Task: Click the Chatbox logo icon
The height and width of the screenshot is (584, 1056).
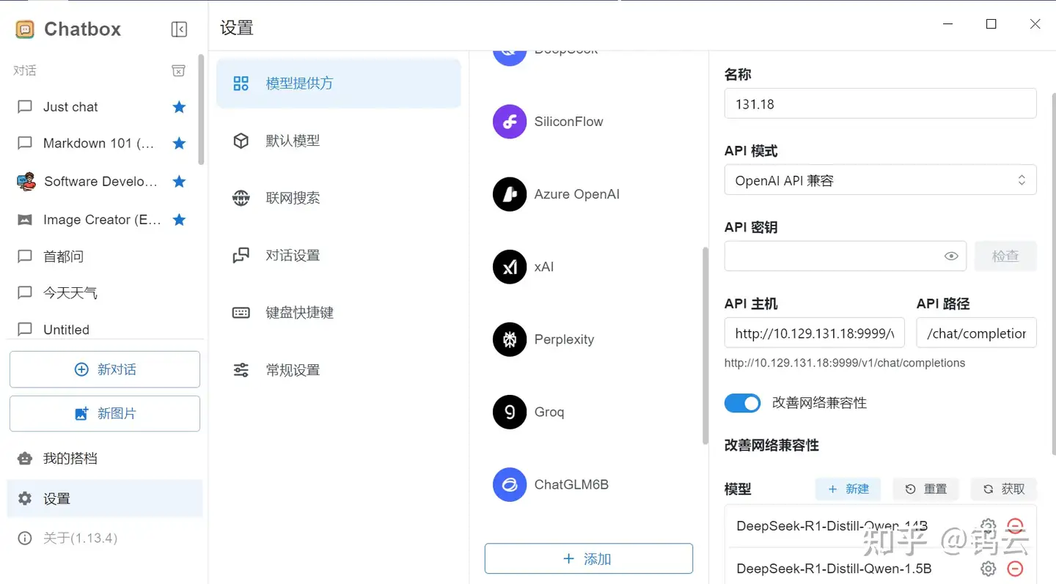Action: (x=25, y=29)
